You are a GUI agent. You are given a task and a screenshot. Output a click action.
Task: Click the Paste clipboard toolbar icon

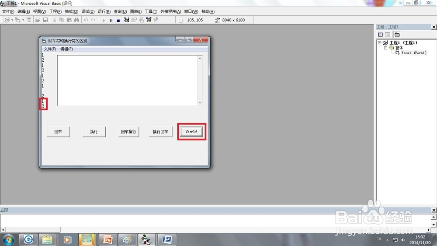tap(69, 20)
